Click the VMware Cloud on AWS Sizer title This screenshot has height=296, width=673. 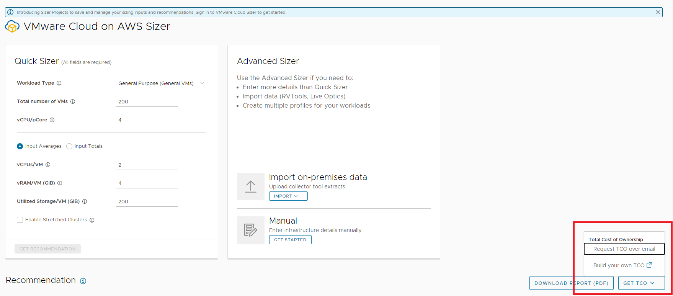point(97,26)
